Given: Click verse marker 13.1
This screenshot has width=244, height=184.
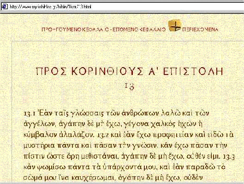Looking at the screenshot, I should coord(30,114).
